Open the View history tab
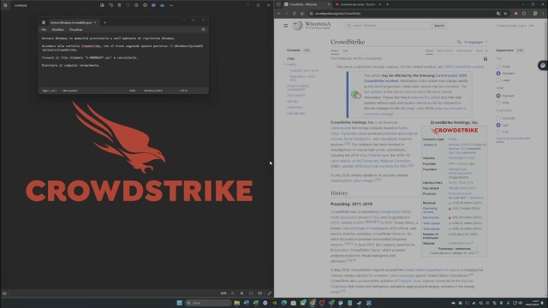This screenshot has height=308, width=548. tap(464, 50)
